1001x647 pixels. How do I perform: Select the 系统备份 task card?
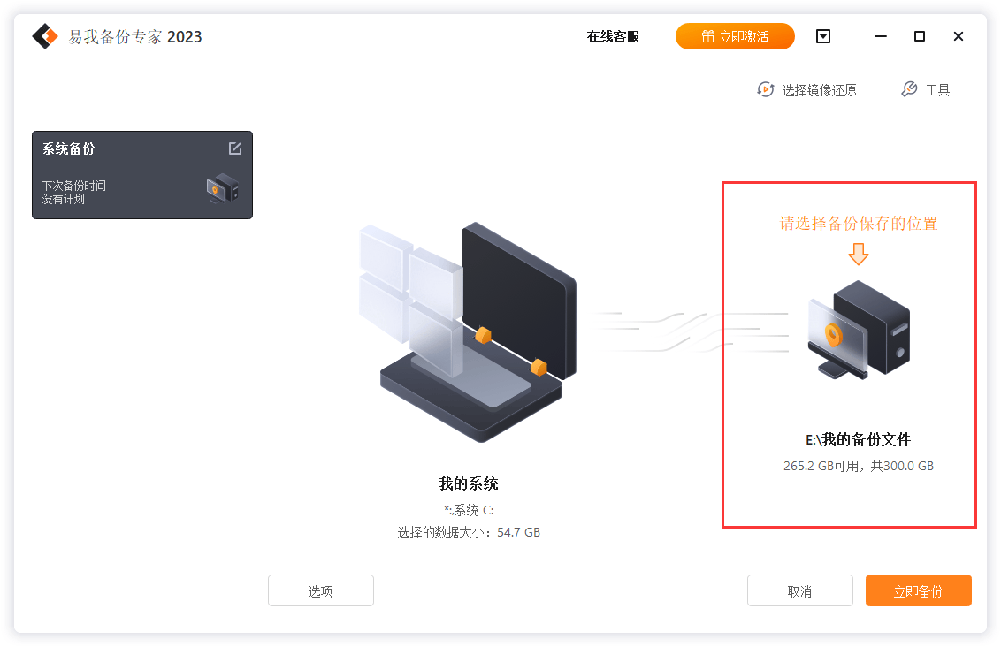tap(142, 175)
